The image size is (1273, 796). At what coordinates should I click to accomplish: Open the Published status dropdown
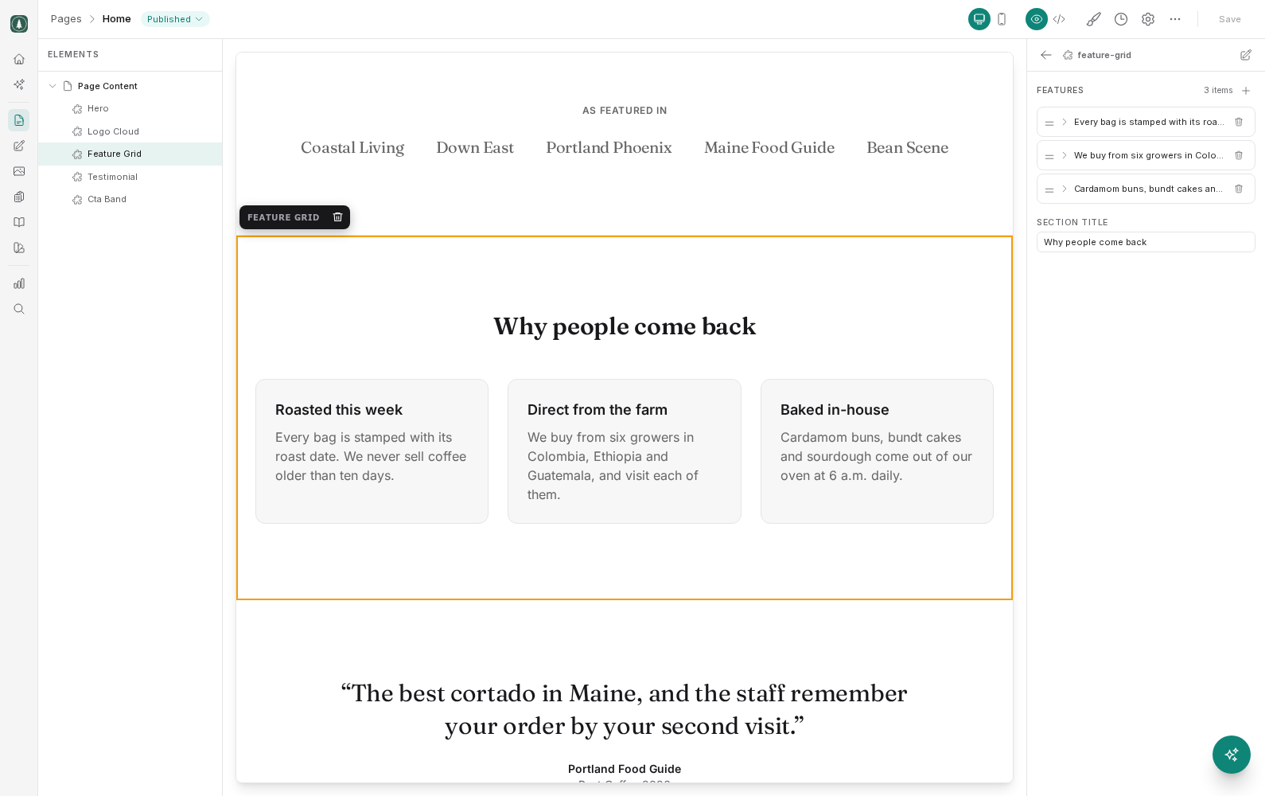175,19
